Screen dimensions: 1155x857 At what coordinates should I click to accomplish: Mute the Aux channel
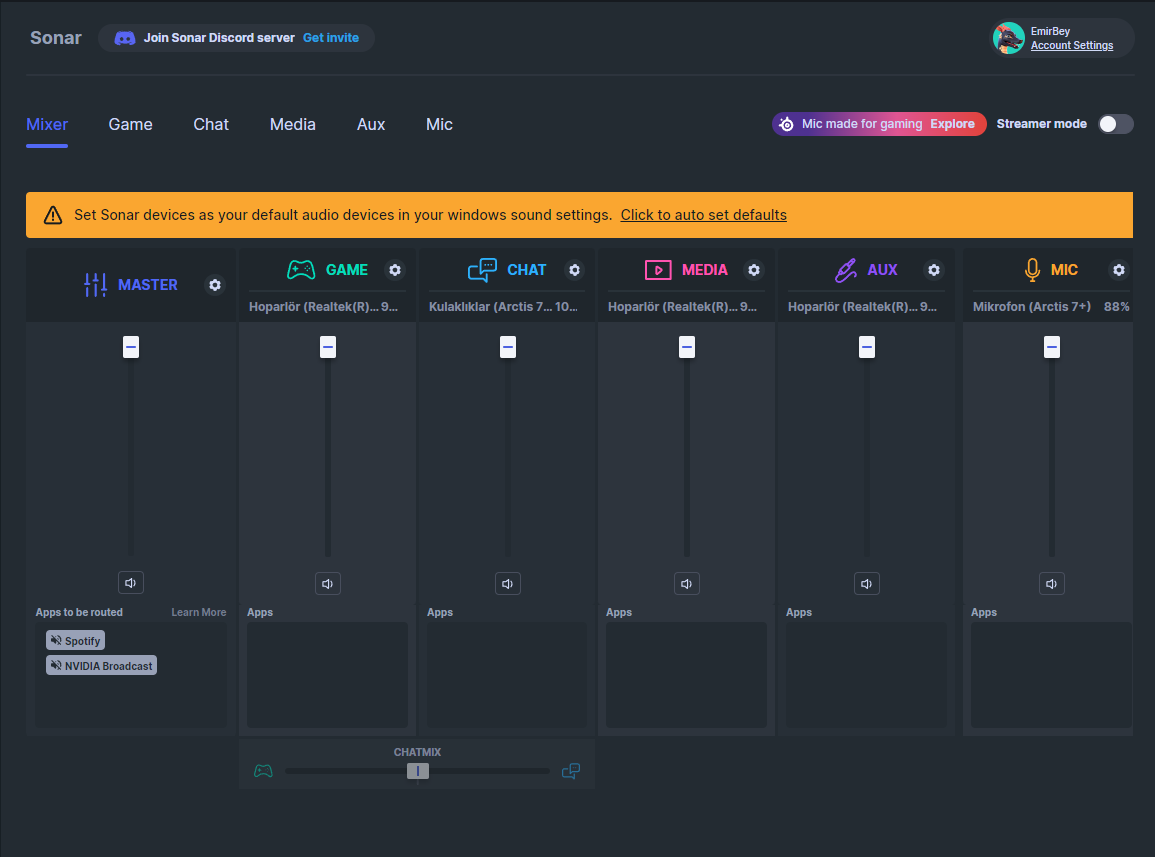tap(866, 584)
